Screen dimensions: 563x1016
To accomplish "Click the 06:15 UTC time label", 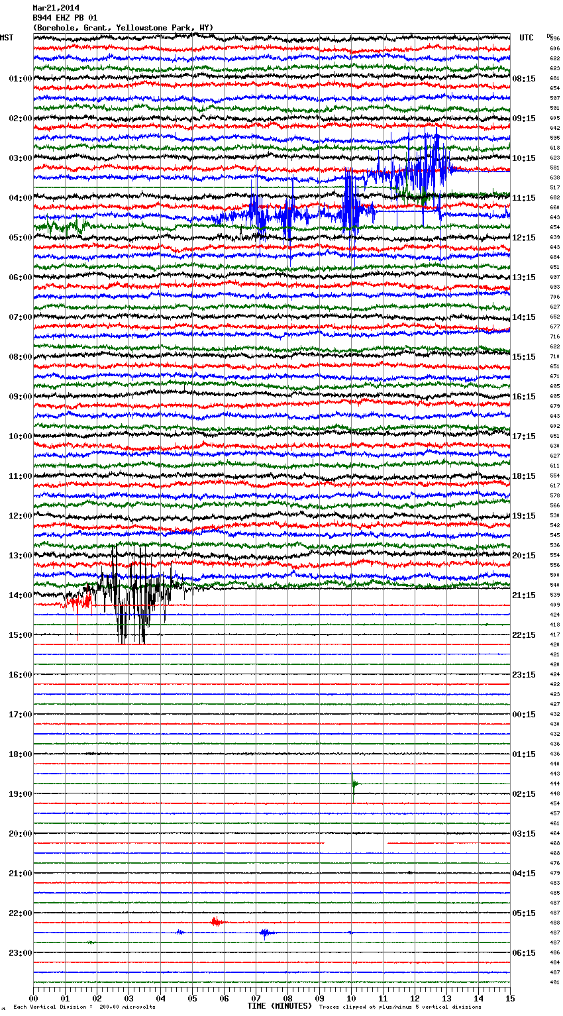I will [524, 953].
